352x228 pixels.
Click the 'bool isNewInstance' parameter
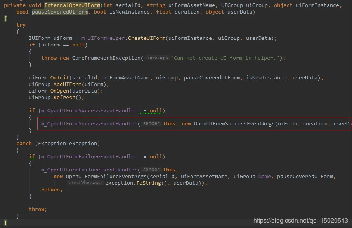tap(122, 12)
